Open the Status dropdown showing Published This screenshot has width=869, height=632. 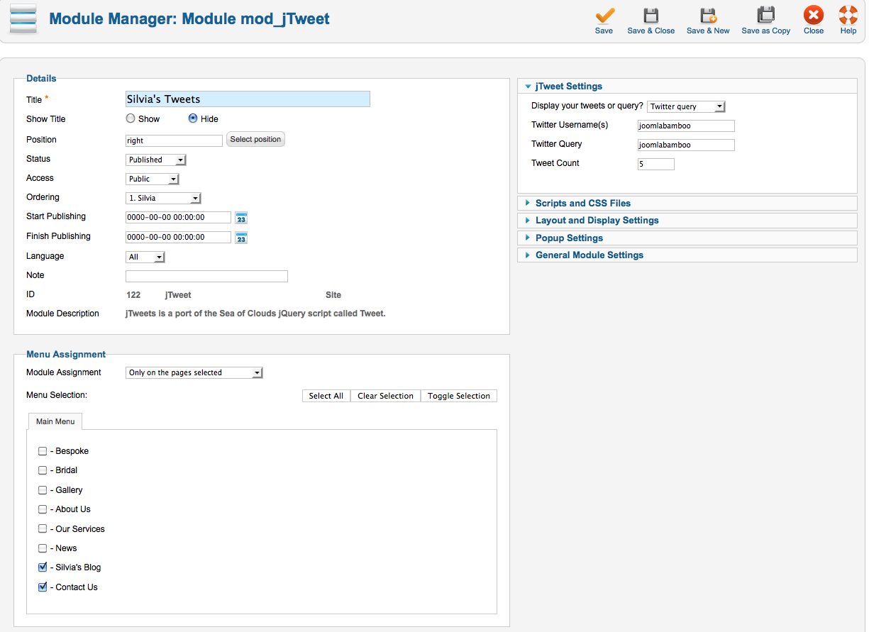pyautogui.click(x=156, y=160)
